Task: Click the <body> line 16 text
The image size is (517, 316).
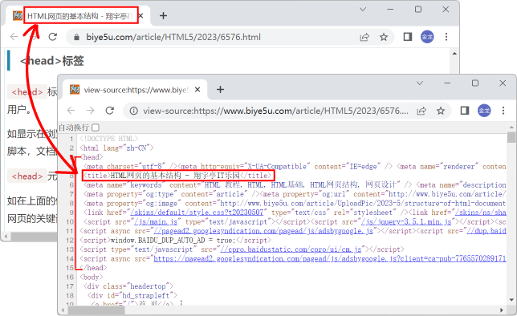Action: tap(92, 278)
